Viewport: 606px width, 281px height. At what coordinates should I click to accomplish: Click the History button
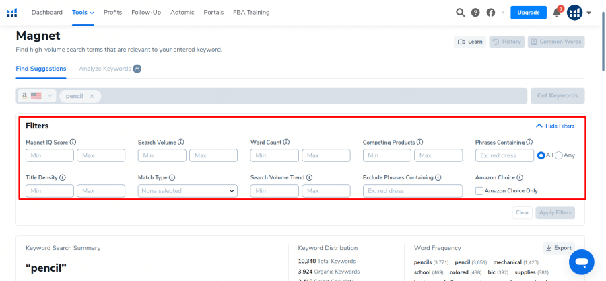tap(507, 42)
